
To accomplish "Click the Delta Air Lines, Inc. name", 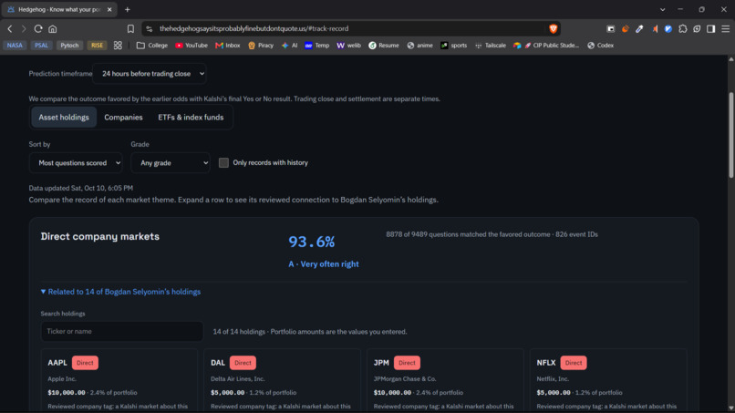I will pos(238,378).
